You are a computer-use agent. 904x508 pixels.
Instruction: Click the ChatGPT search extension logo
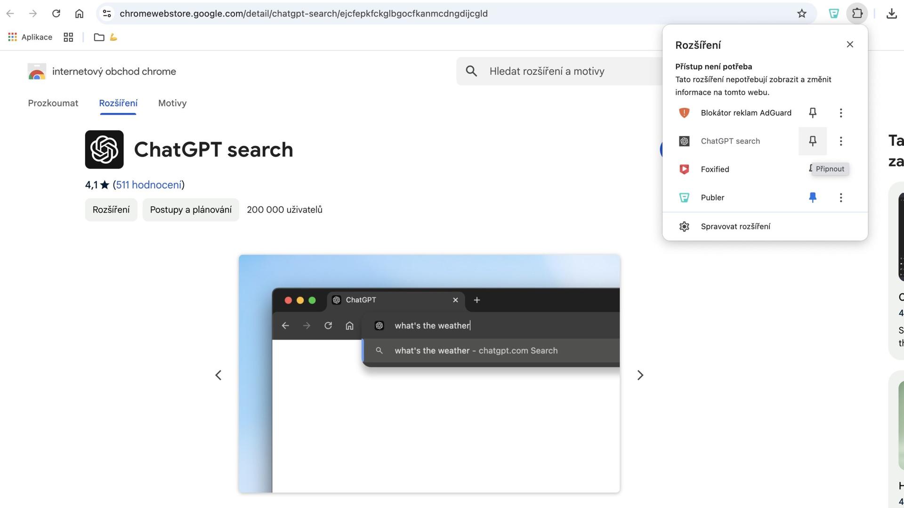104,150
